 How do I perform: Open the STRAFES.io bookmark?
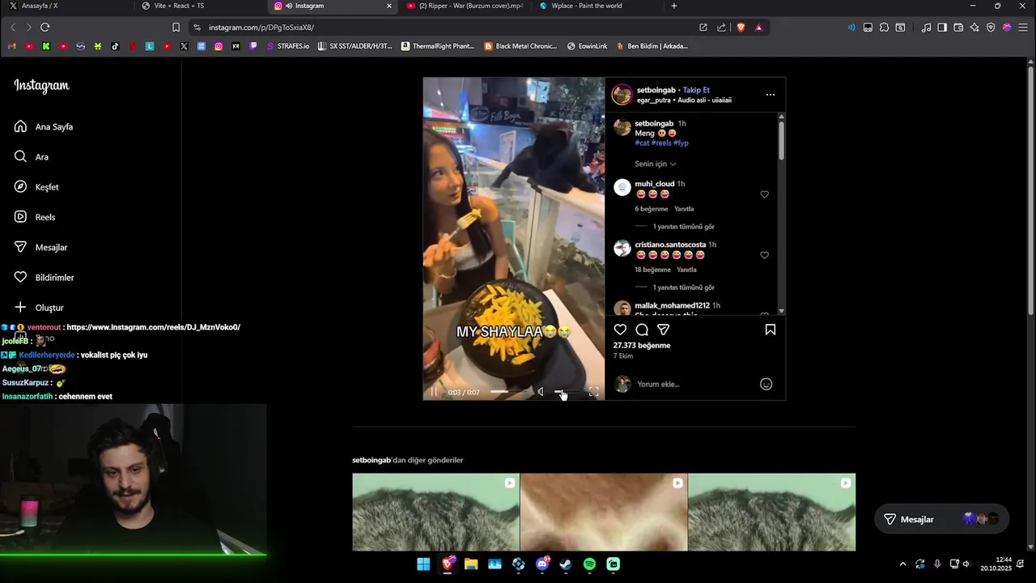[288, 46]
